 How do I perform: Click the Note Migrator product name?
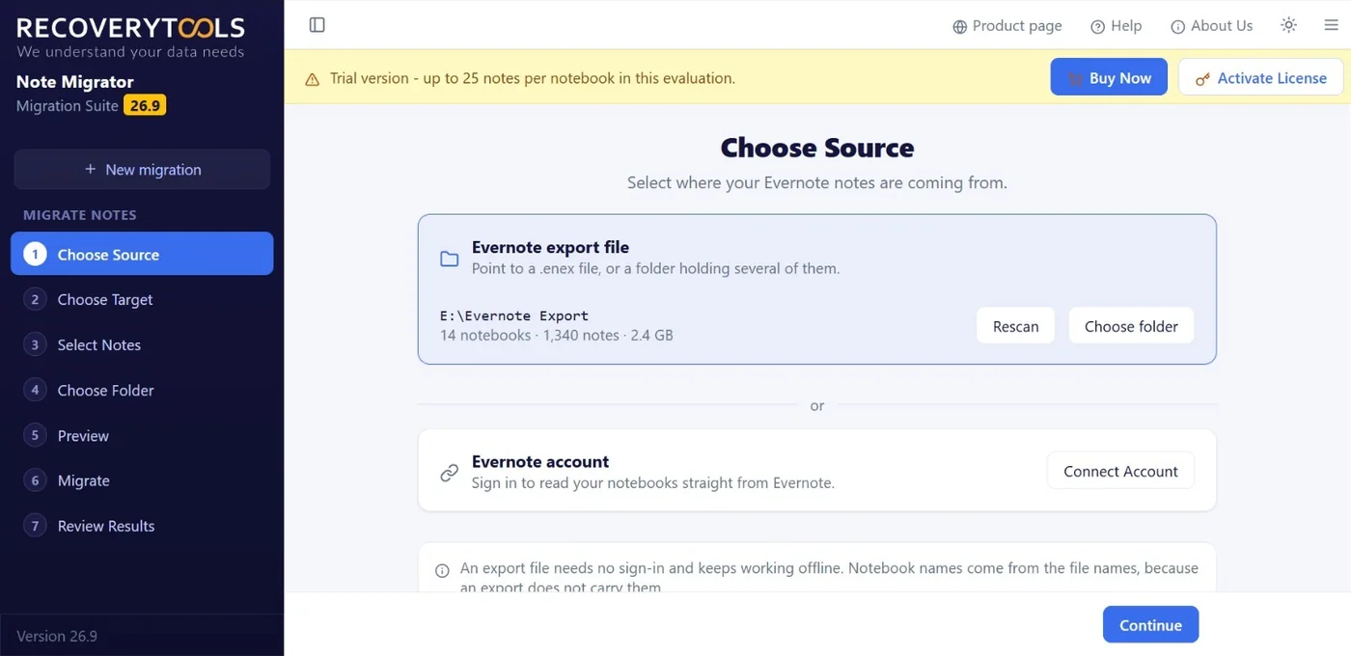pos(75,82)
